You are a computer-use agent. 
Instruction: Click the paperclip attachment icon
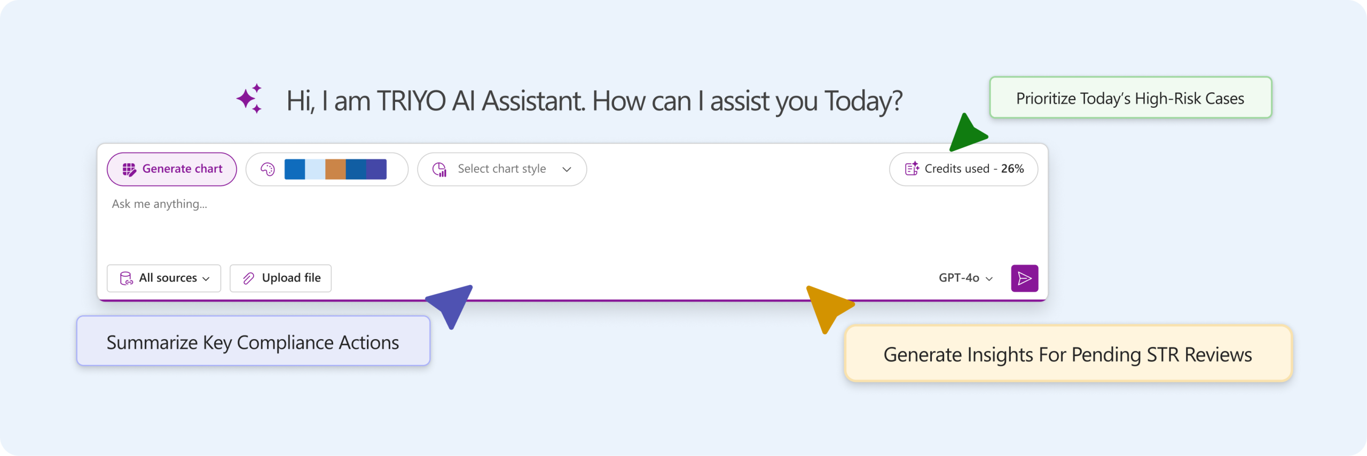pos(248,278)
